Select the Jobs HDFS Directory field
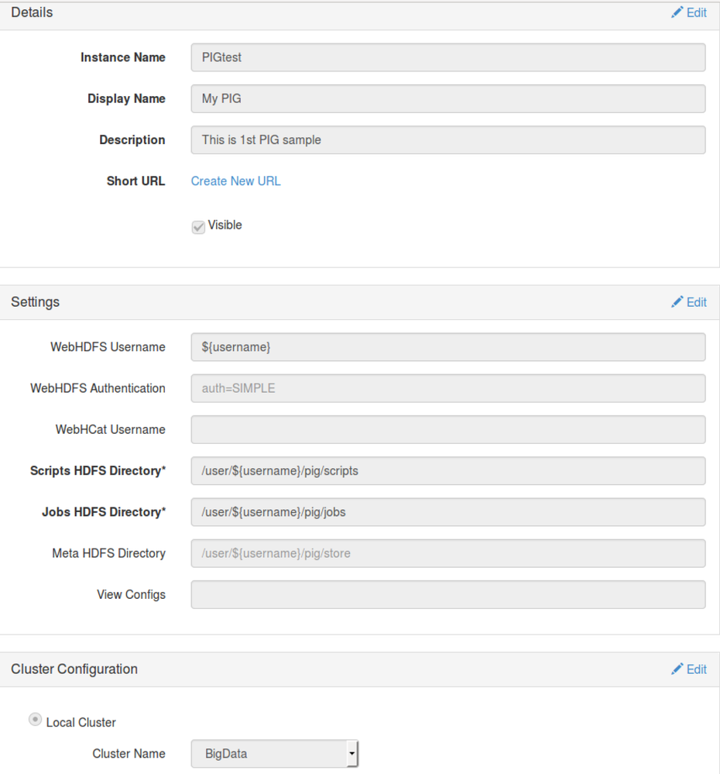This screenshot has width=720, height=774. coord(447,512)
